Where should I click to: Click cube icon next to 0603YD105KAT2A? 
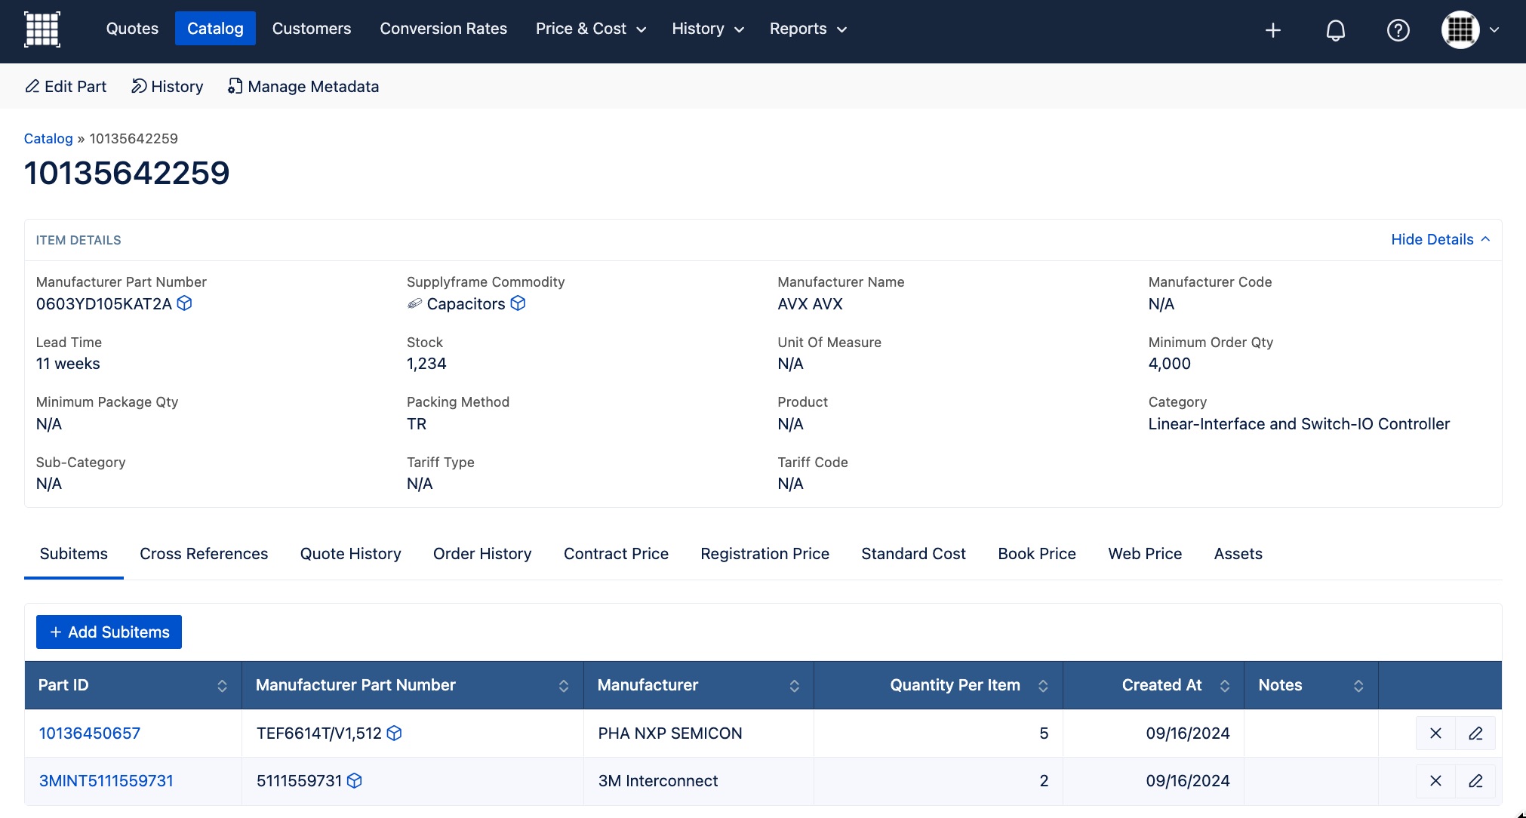(184, 303)
